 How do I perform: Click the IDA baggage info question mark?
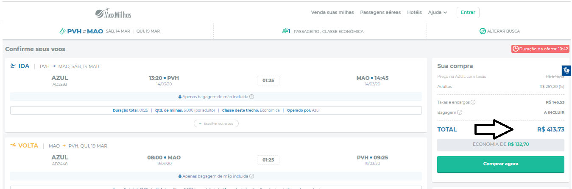tap(251, 97)
